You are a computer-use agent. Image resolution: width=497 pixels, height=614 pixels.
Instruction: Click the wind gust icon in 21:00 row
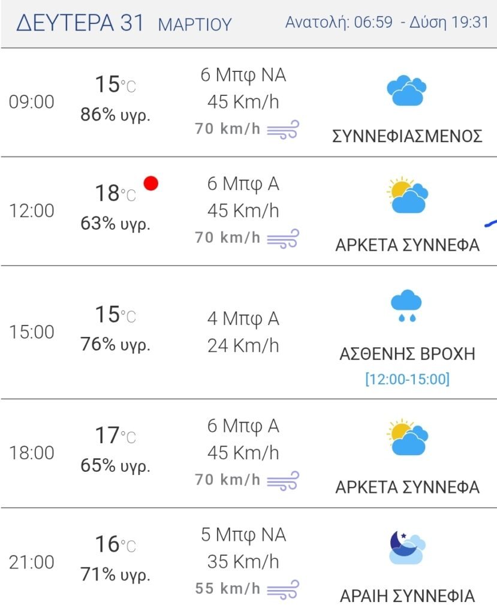(283, 589)
